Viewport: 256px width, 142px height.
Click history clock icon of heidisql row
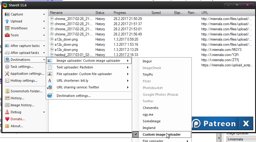52,55
